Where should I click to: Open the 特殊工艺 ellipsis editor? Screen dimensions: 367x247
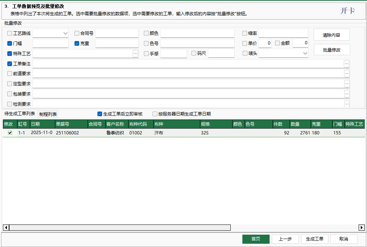coord(135,53)
